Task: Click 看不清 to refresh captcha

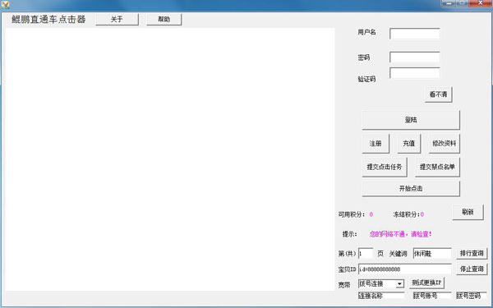Action: [x=439, y=94]
